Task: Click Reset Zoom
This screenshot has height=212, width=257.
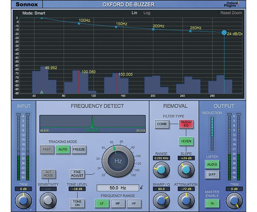Action: (x=231, y=13)
